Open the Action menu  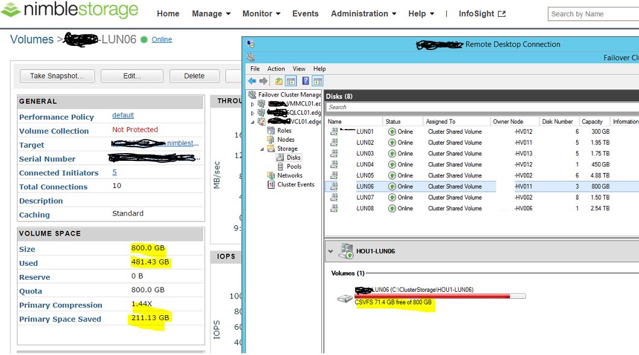click(276, 69)
